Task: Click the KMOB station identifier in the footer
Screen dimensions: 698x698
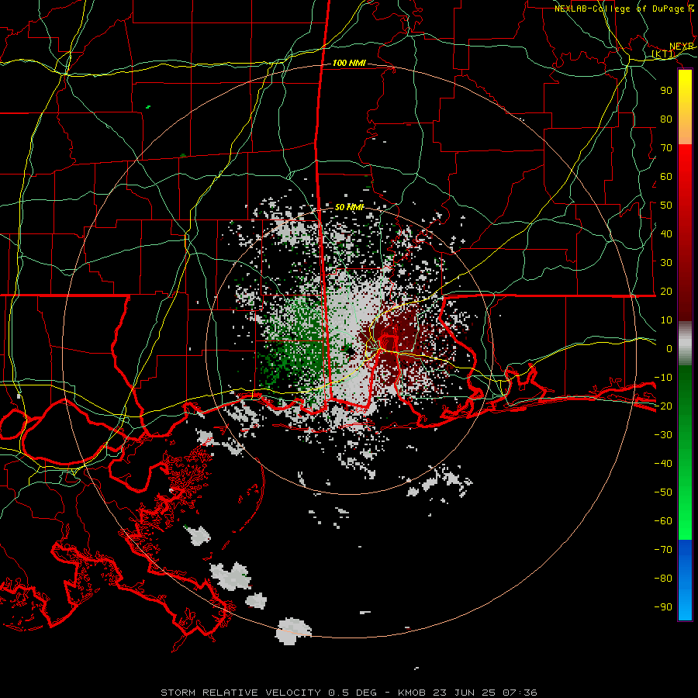Action: pyautogui.click(x=412, y=693)
